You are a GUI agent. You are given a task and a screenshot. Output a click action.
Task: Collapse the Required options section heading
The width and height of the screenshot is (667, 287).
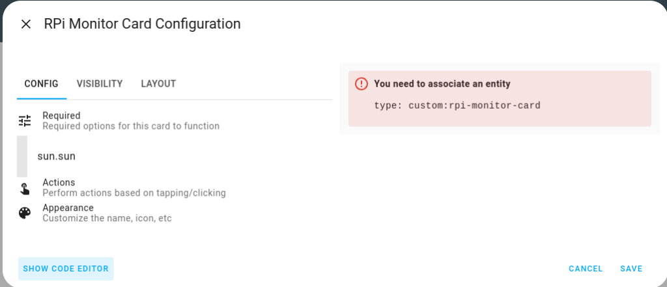pyautogui.click(x=175, y=121)
